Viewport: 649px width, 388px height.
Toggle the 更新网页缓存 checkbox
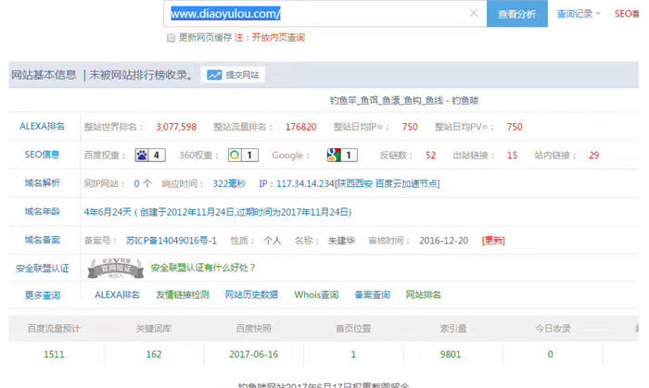pyautogui.click(x=171, y=38)
